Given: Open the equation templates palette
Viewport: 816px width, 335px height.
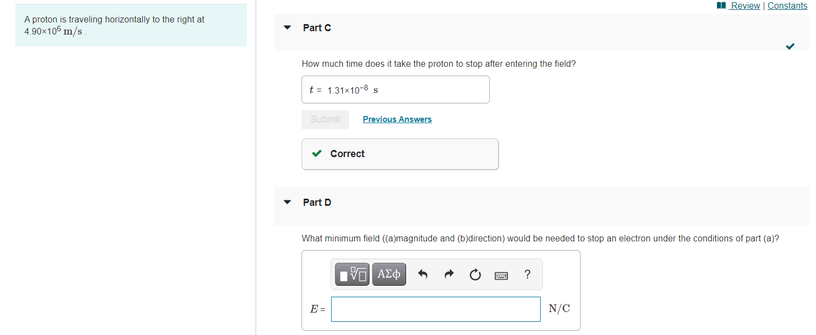Looking at the screenshot, I should (x=351, y=274).
